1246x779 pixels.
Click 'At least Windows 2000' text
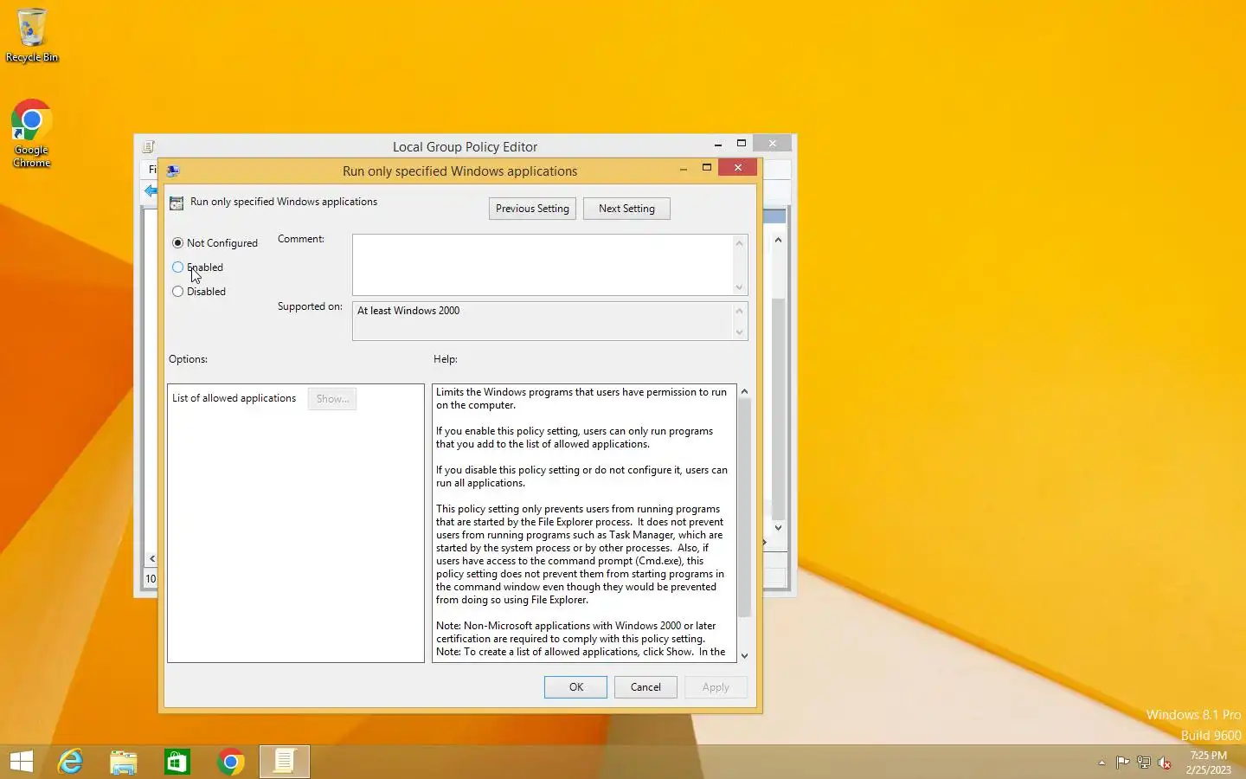[408, 311]
